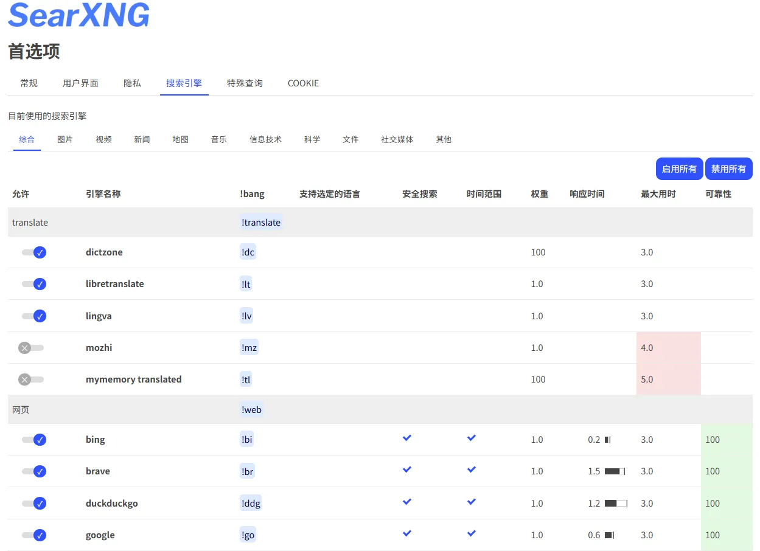Open the 特殊查询 tab
760x551 pixels.
245,83
